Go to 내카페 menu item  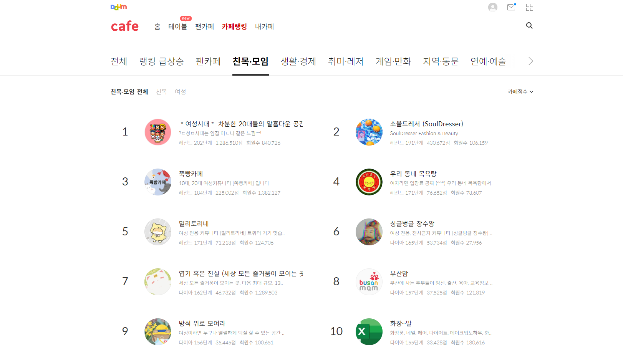click(265, 26)
